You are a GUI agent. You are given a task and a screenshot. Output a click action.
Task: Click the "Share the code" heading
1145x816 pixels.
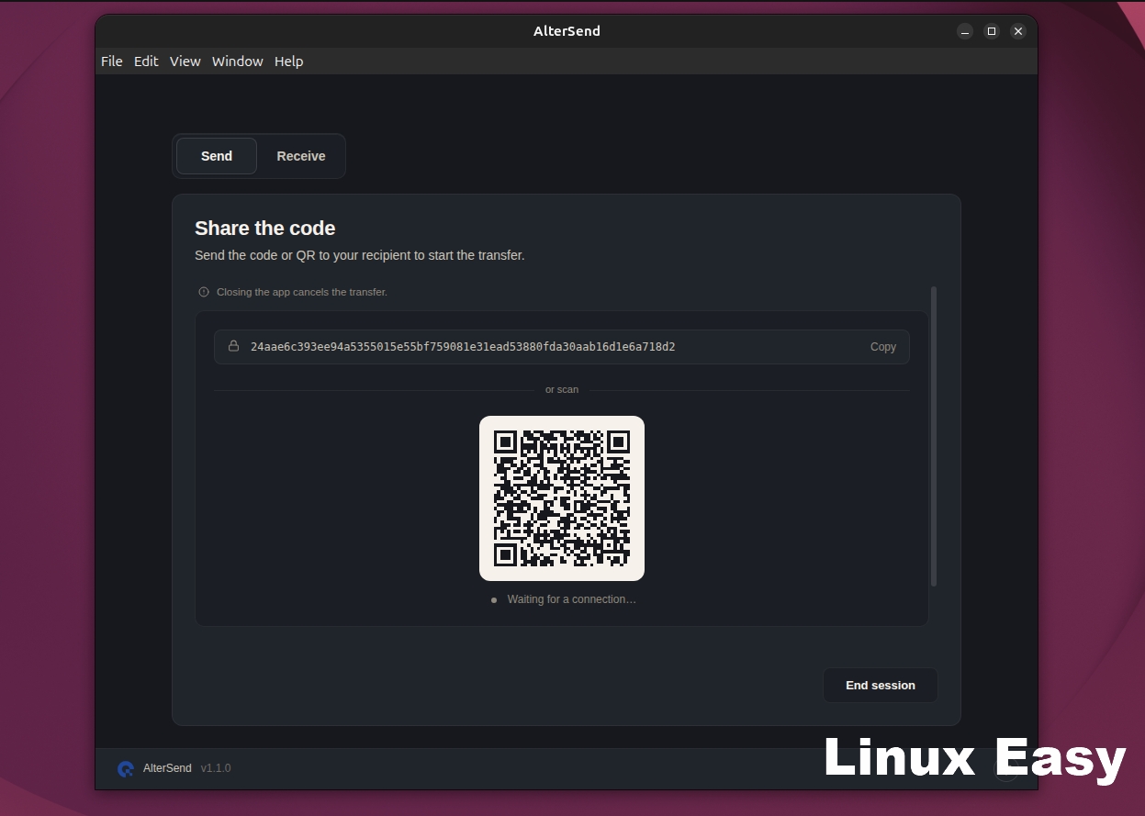click(264, 229)
